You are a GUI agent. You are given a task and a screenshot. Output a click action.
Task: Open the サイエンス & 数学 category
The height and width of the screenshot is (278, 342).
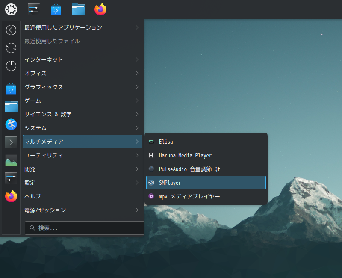(x=83, y=114)
